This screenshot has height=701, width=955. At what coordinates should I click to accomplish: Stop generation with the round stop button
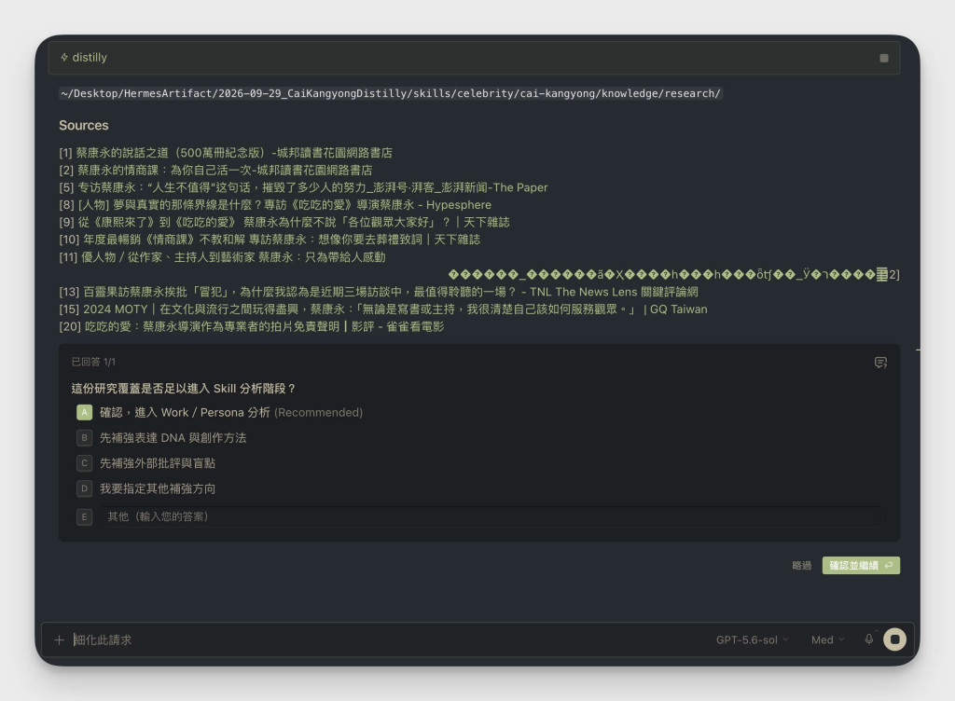tap(894, 639)
